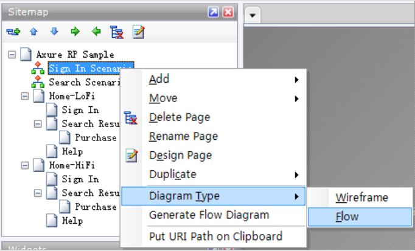Click the add child page toolbar icon
This screenshot has height=251, width=415.
[12, 32]
